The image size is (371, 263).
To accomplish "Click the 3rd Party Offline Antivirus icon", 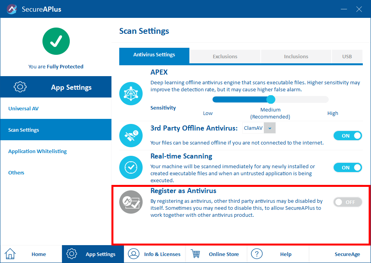I will coord(131,136).
